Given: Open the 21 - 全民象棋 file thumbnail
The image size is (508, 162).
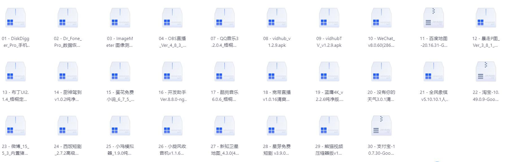Looking at the screenshot, I should (x=434, y=72).
